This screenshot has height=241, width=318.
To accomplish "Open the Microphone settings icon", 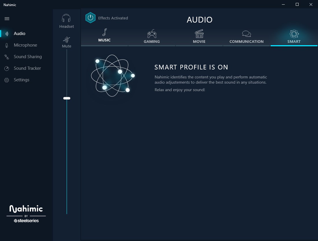I will 6,45.
